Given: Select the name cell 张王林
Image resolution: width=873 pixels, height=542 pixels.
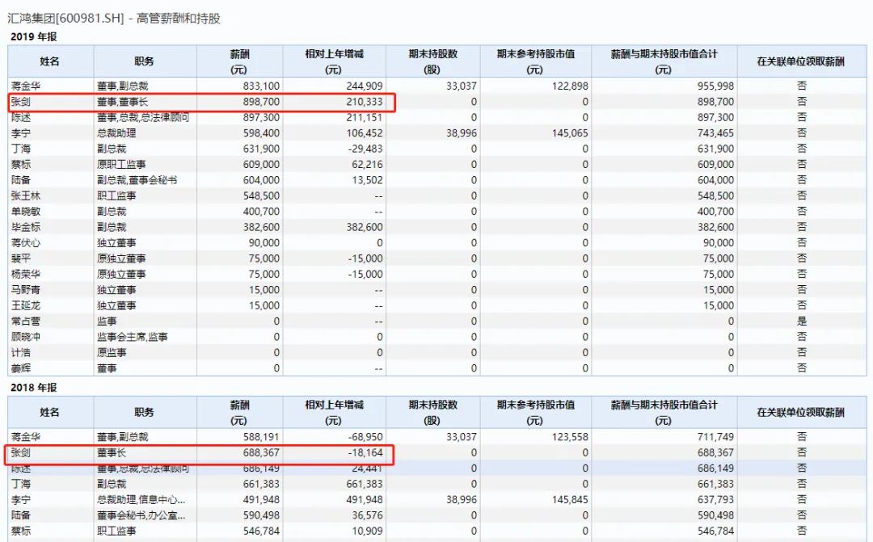Looking at the screenshot, I should tap(26, 195).
